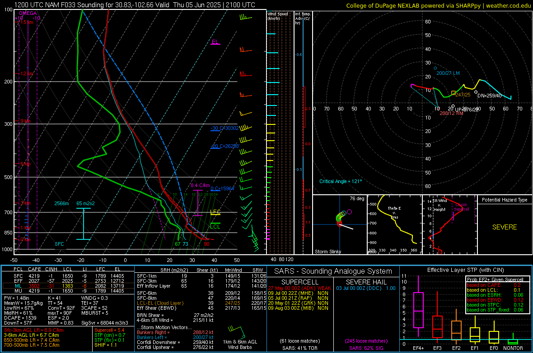Click the Theta-E v. Pres panel label
533x353 pixels.
[x=394, y=213]
